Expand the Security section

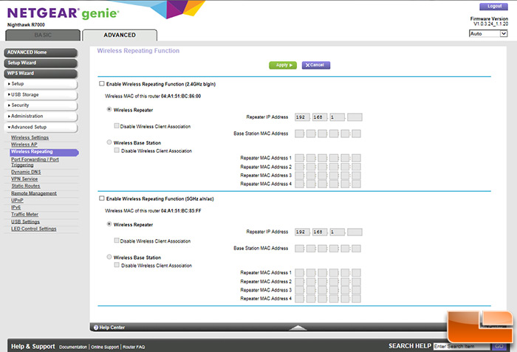tap(41, 106)
